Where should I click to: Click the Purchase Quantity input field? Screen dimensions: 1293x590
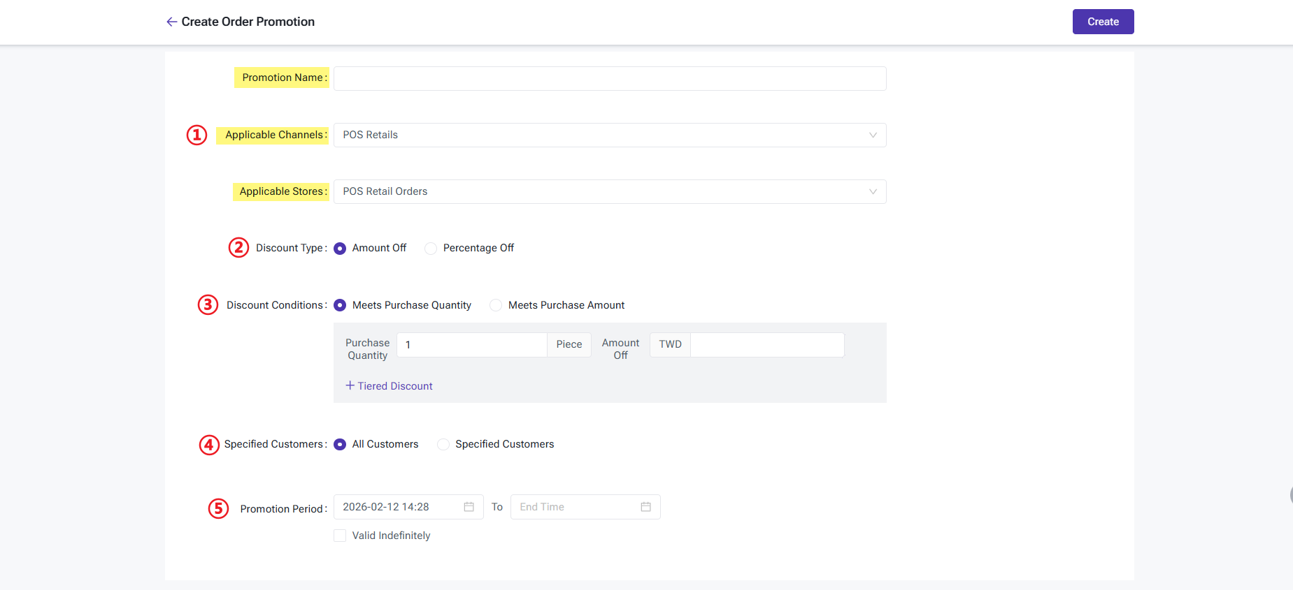pos(471,345)
